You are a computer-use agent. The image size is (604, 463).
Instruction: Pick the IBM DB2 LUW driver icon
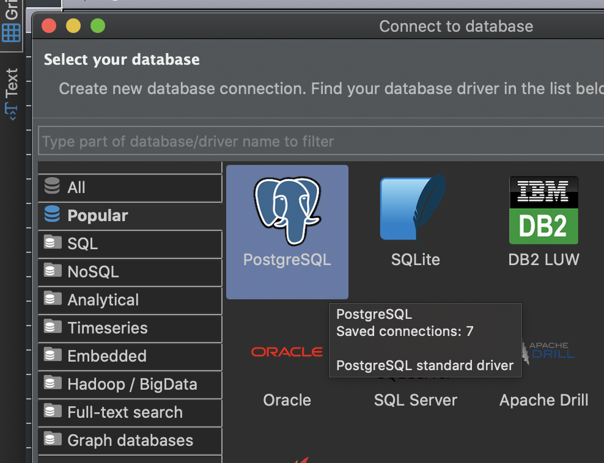tap(543, 210)
